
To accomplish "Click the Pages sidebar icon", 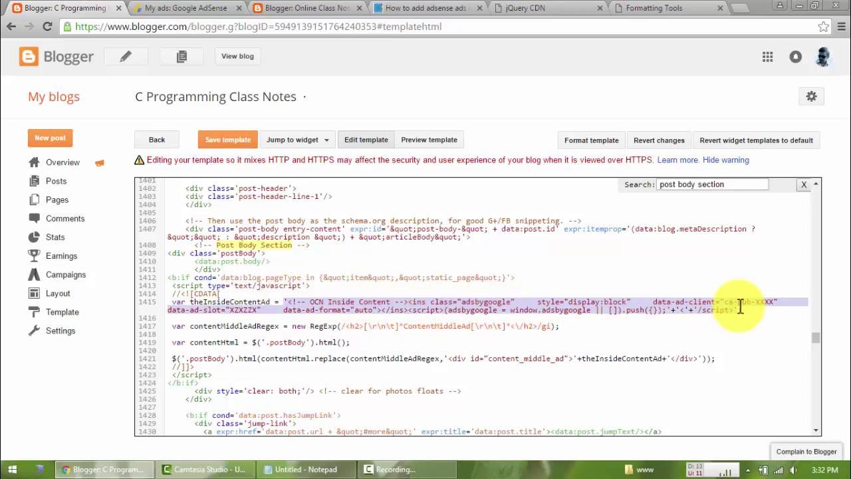I will point(34,200).
